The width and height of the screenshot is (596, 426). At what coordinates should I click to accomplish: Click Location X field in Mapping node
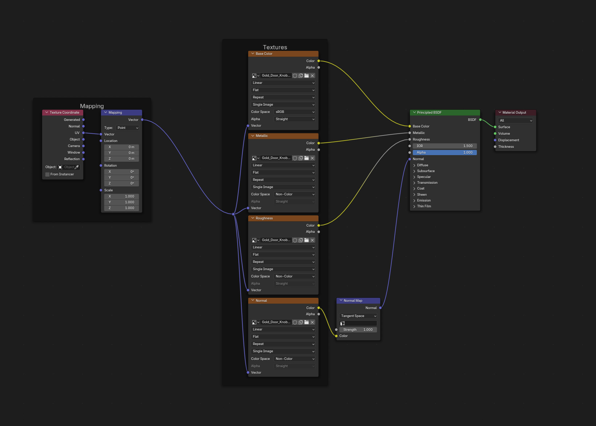point(121,147)
